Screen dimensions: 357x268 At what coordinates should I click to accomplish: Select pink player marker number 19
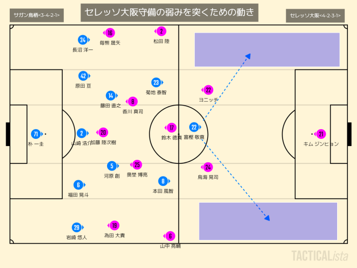(114, 226)
